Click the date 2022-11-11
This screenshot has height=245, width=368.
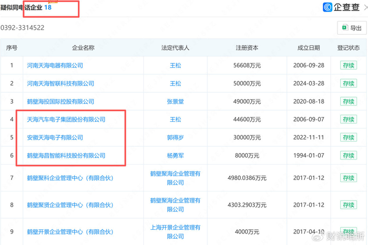tap(309, 137)
